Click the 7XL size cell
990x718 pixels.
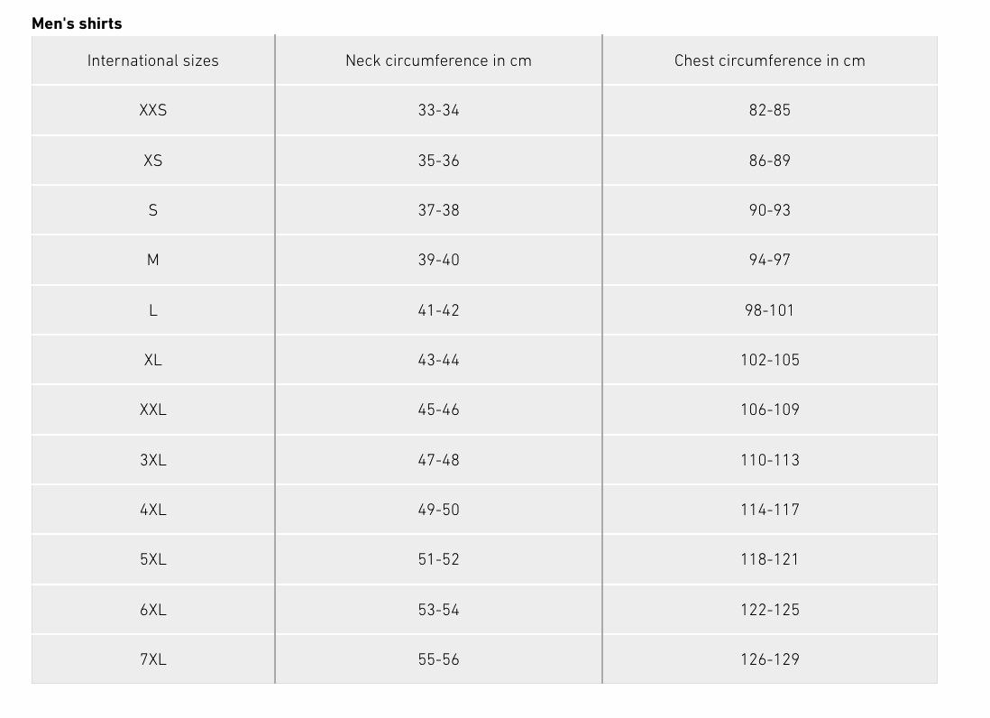point(152,659)
